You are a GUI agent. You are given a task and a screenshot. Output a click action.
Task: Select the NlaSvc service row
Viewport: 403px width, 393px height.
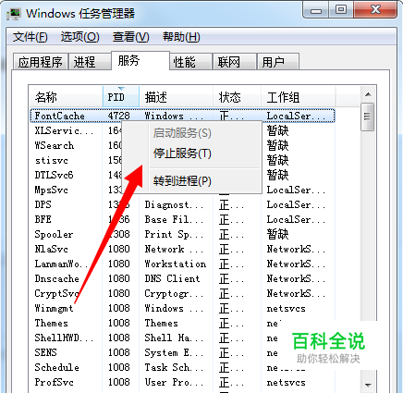click(x=182, y=249)
